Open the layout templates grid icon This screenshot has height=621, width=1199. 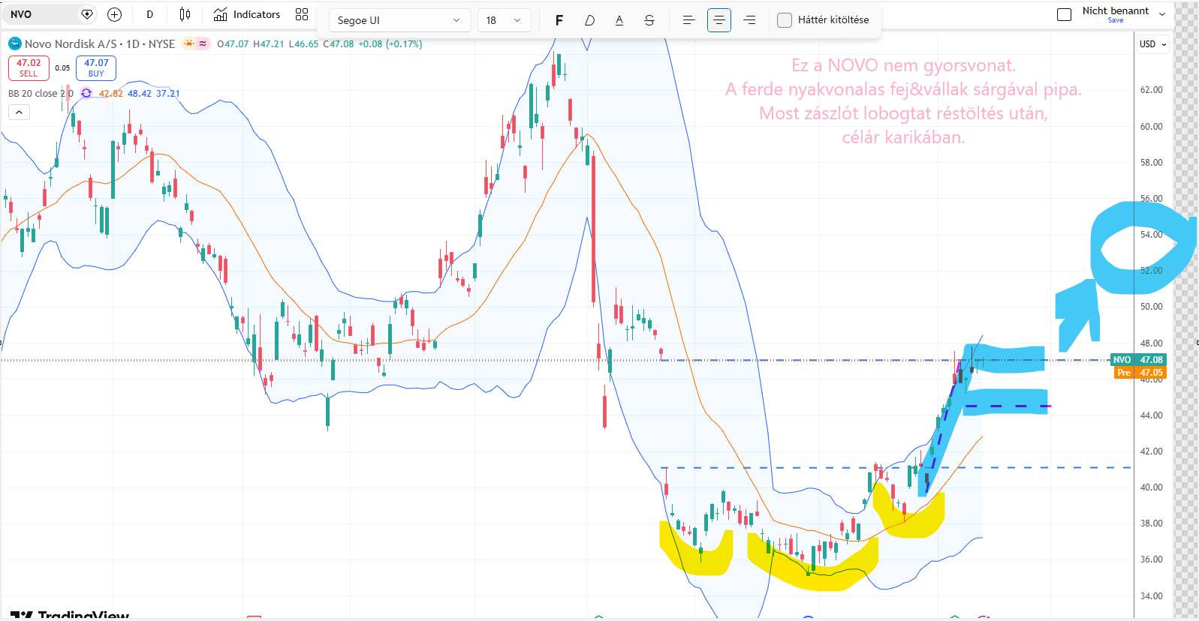[302, 14]
